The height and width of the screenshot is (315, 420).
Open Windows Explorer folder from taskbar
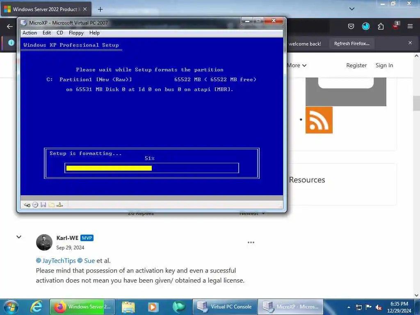[x=128, y=307]
